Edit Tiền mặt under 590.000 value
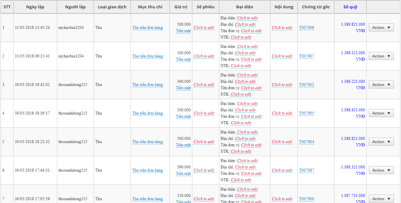This screenshot has width=401, height=203. point(183,173)
